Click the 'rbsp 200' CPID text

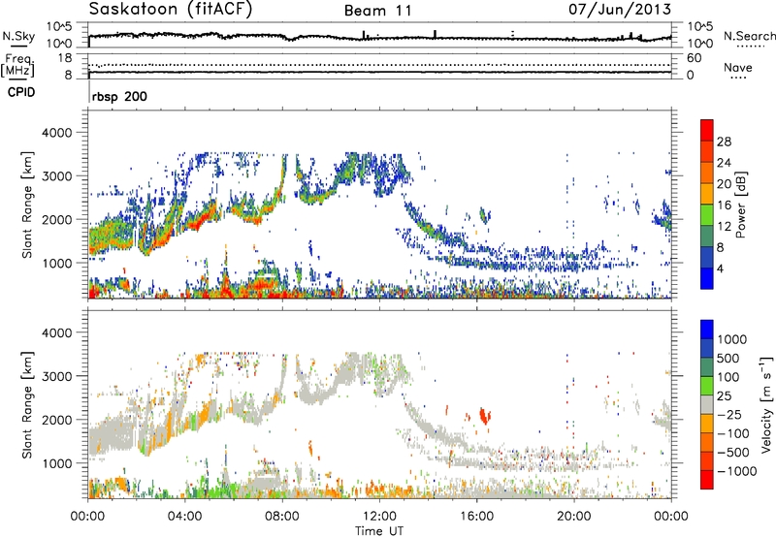(119, 96)
